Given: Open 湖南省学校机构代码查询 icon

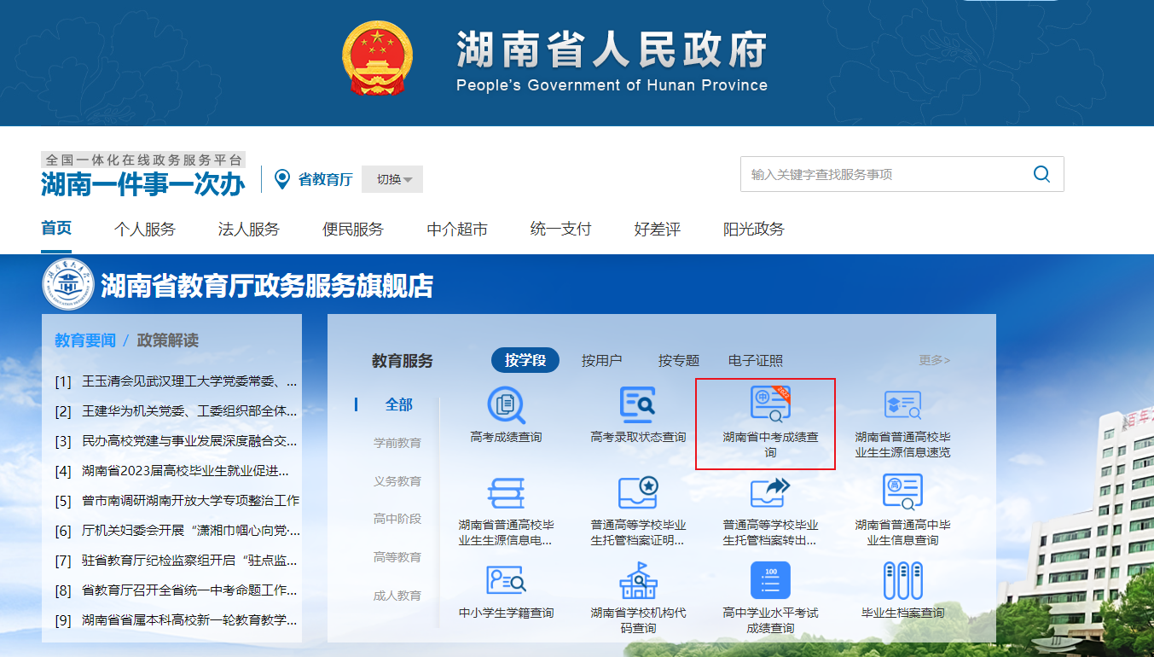Looking at the screenshot, I should coord(638,581).
